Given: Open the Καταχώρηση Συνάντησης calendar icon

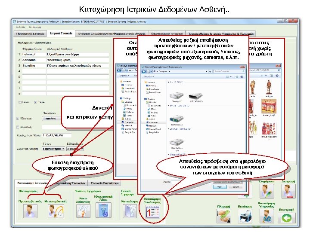Looking at the screenshot, I should (x=152, y=211).
